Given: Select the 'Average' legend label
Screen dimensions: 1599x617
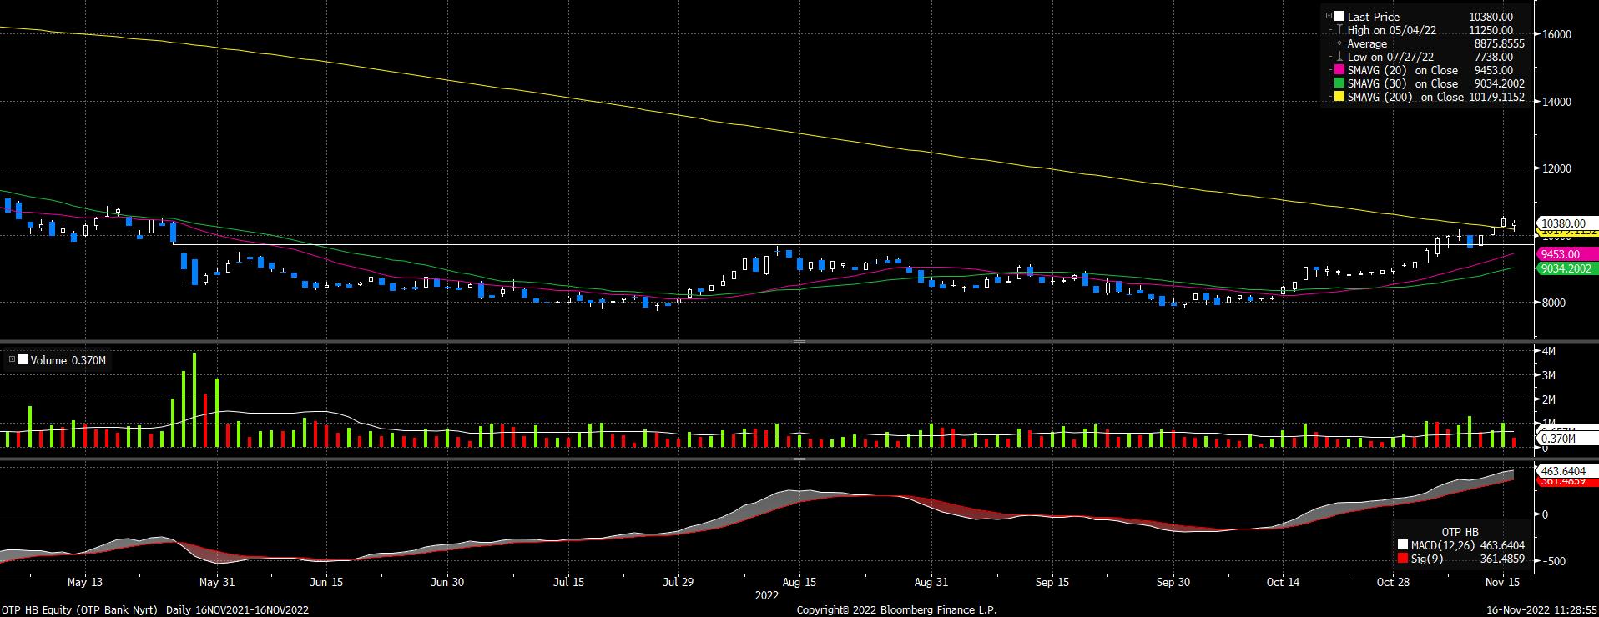Looking at the screenshot, I should point(1367,43).
